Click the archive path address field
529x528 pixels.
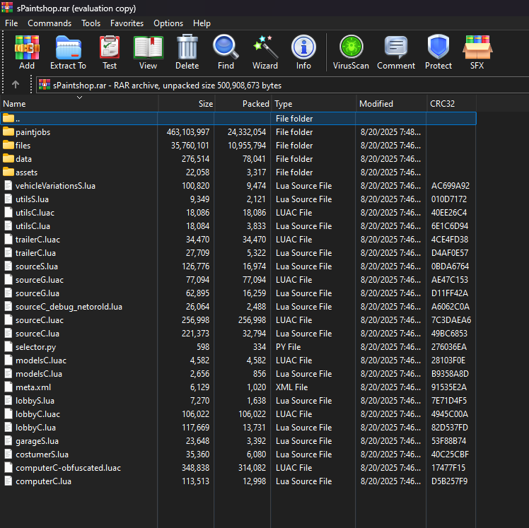[x=283, y=85]
